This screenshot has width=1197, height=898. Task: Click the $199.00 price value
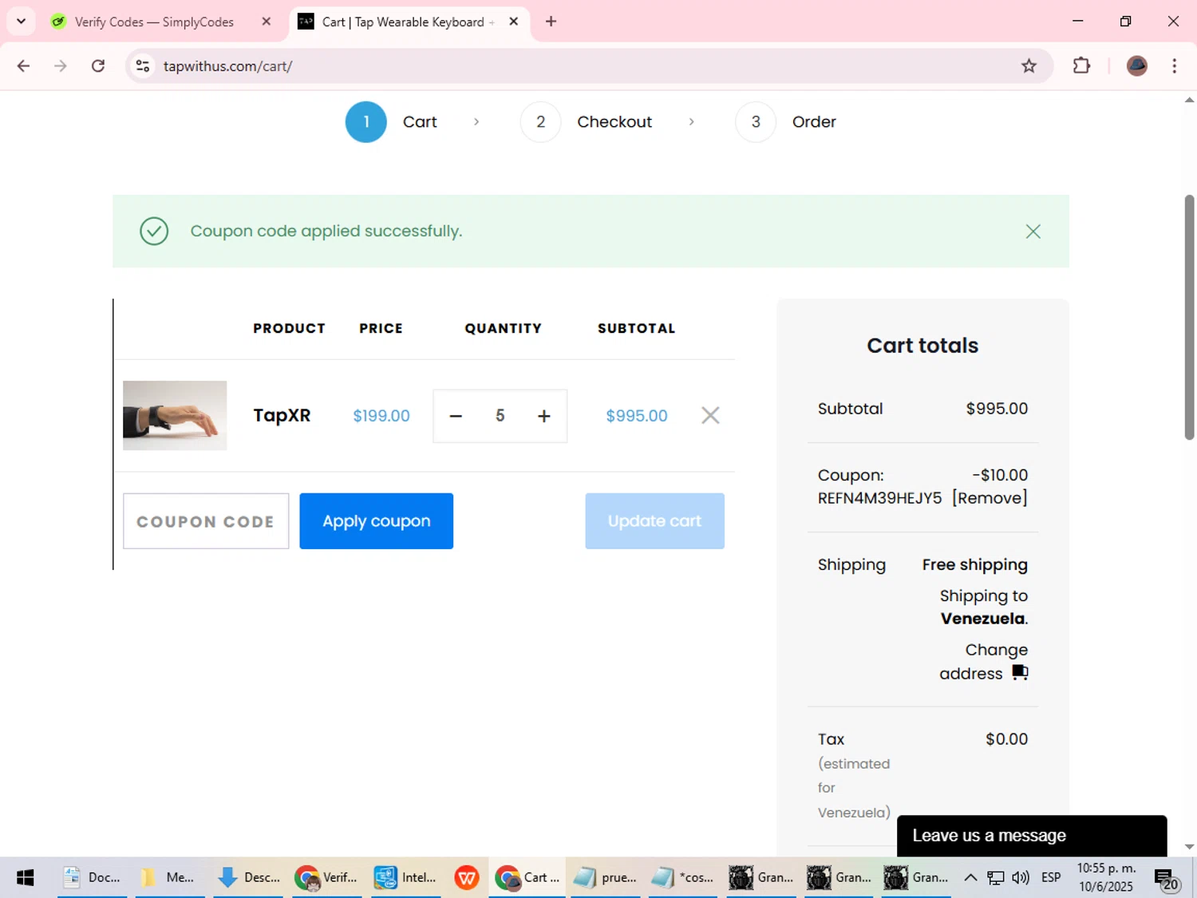click(381, 416)
